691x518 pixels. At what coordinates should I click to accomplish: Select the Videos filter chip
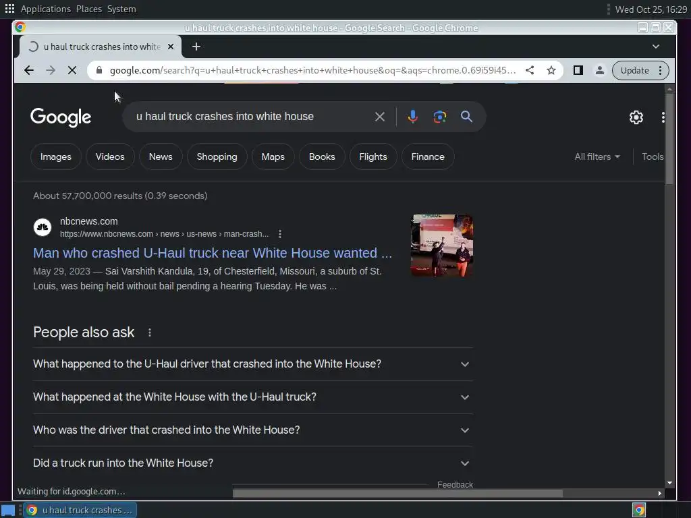[110, 156]
